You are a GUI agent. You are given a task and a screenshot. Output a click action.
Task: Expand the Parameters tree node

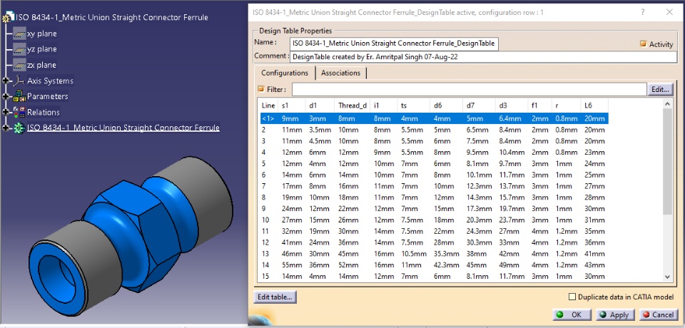click(6, 96)
